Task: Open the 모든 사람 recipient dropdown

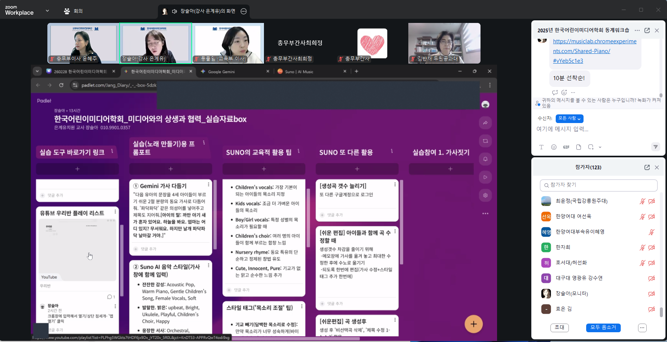Action: [569, 119]
